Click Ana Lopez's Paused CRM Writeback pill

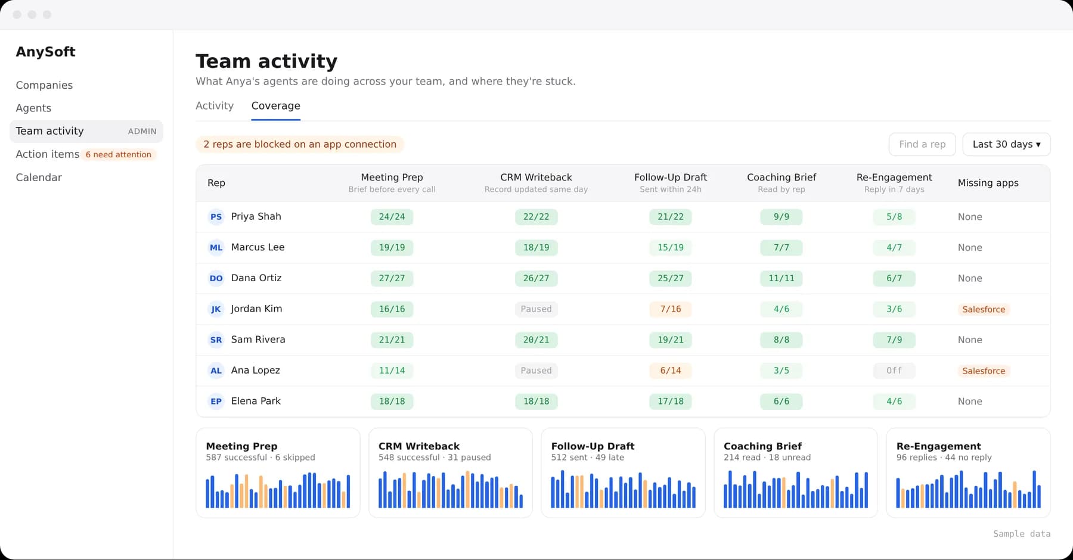[536, 371]
